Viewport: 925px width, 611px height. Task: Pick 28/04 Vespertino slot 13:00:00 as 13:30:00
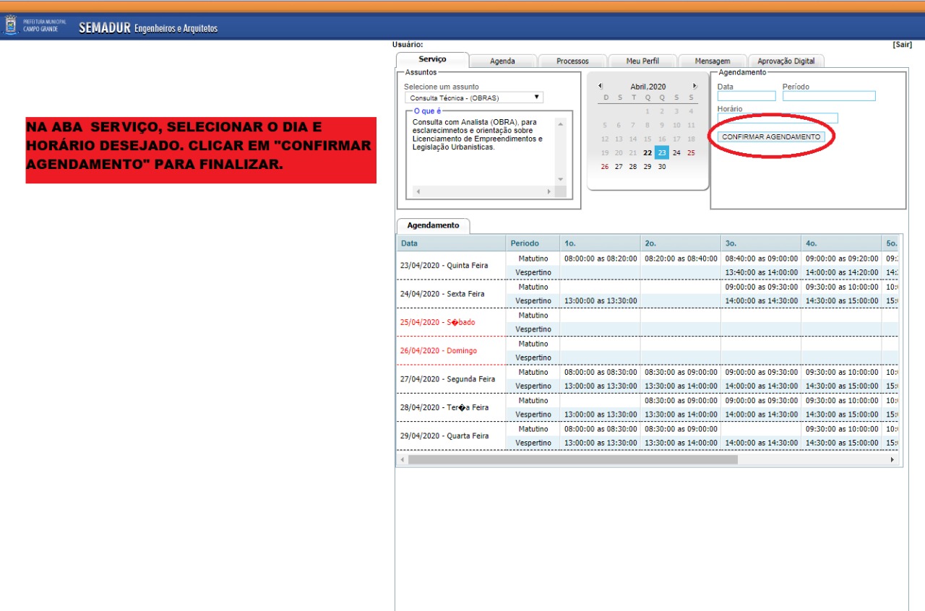click(601, 415)
